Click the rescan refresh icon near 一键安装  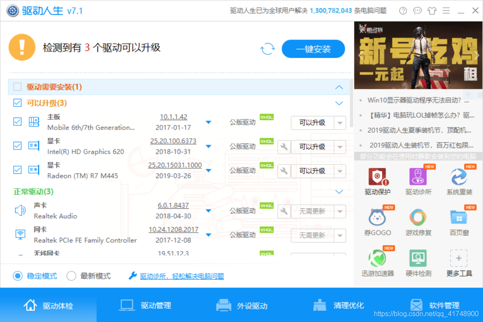(267, 49)
